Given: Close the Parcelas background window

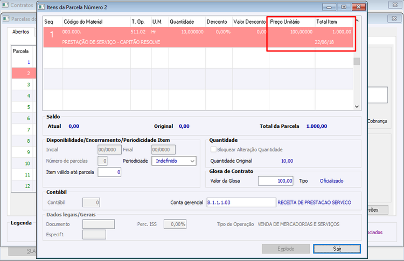Looking at the screenshot, I should click(394, 18).
